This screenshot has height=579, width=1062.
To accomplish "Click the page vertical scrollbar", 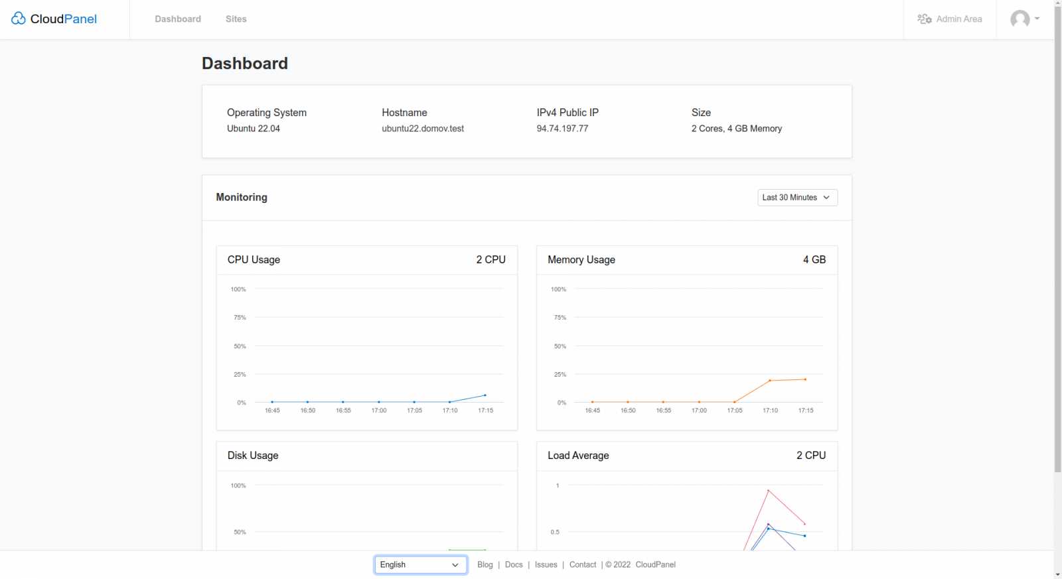I will 1058,239.
